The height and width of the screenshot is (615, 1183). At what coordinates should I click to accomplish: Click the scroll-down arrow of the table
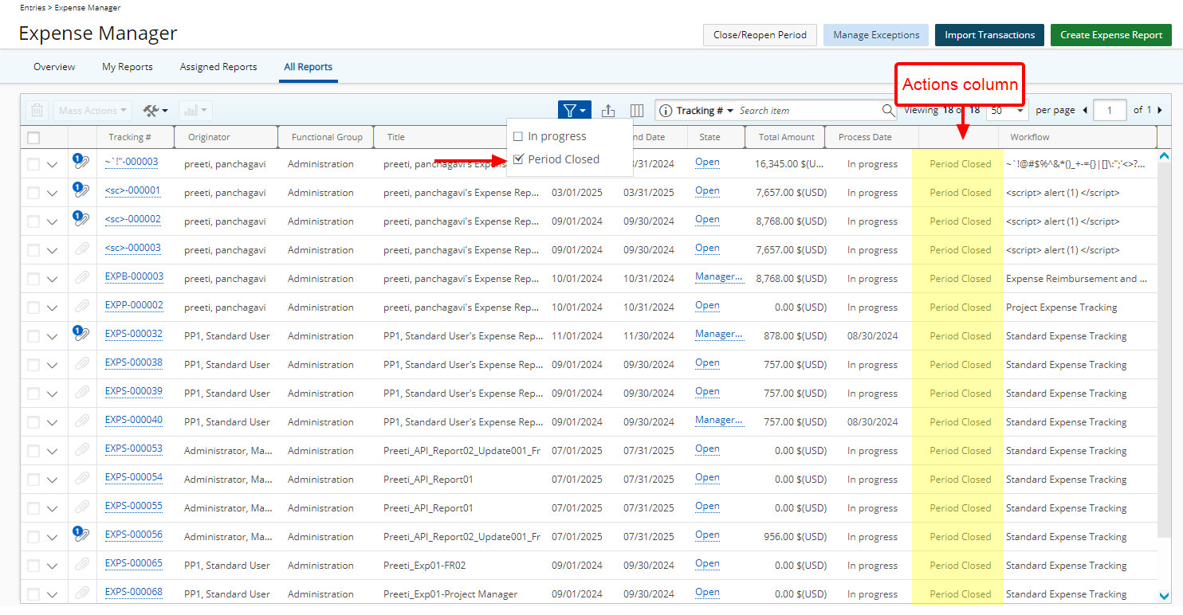(1164, 595)
